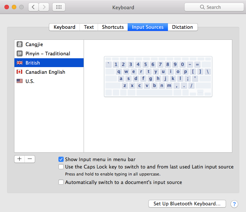The image size is (246, 212).
Task: Switch to the Text tab
Action: coord(89,27)
